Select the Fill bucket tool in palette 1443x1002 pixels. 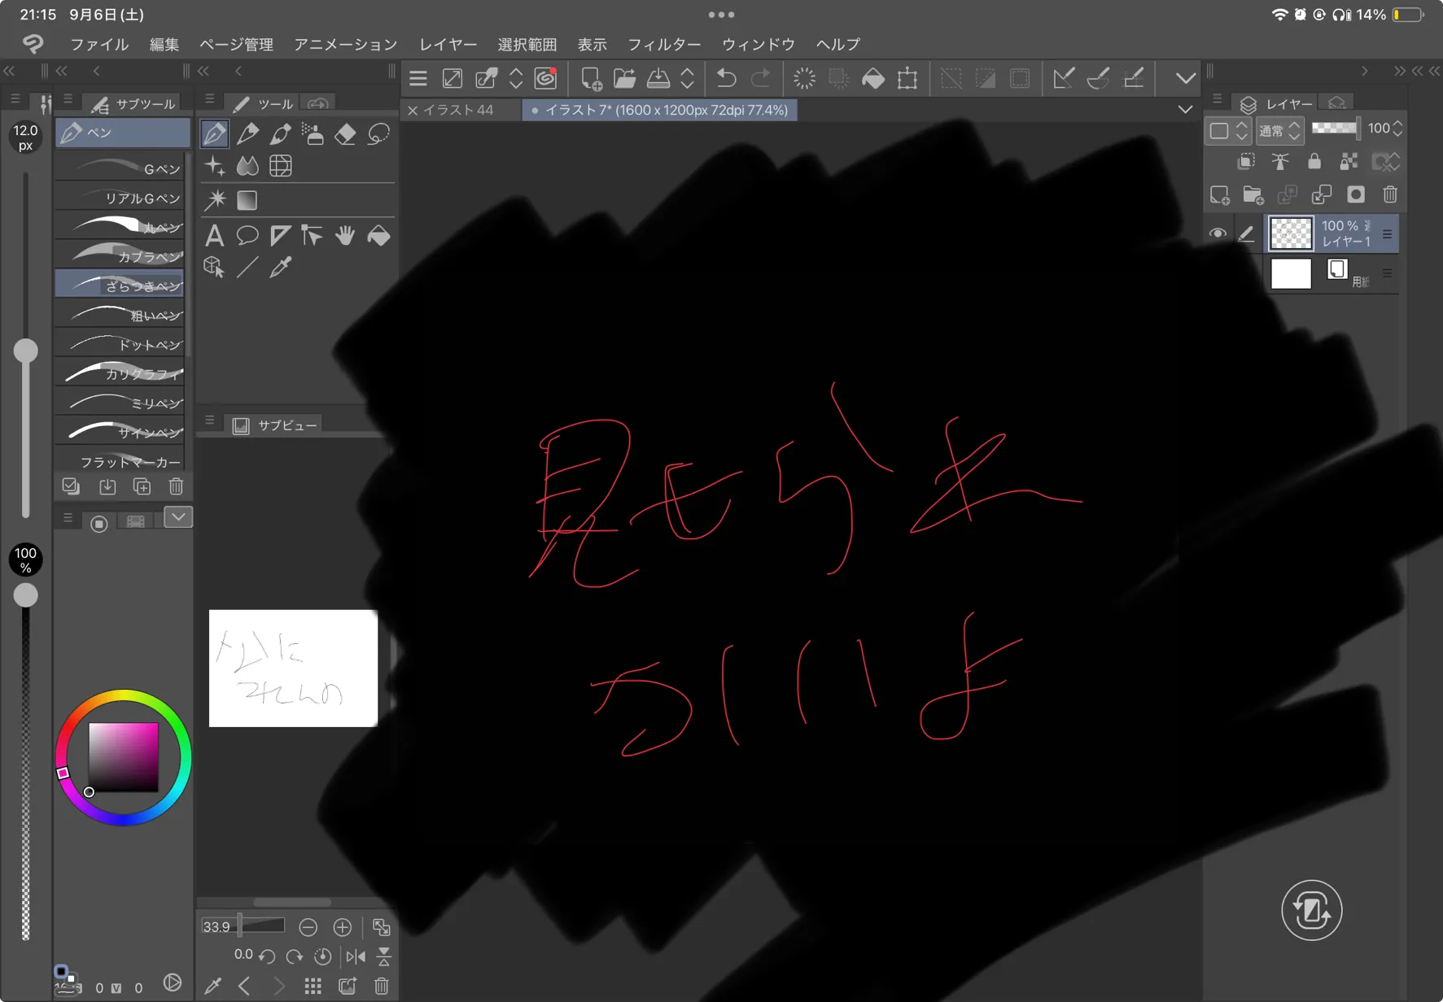tap(378, 236)
